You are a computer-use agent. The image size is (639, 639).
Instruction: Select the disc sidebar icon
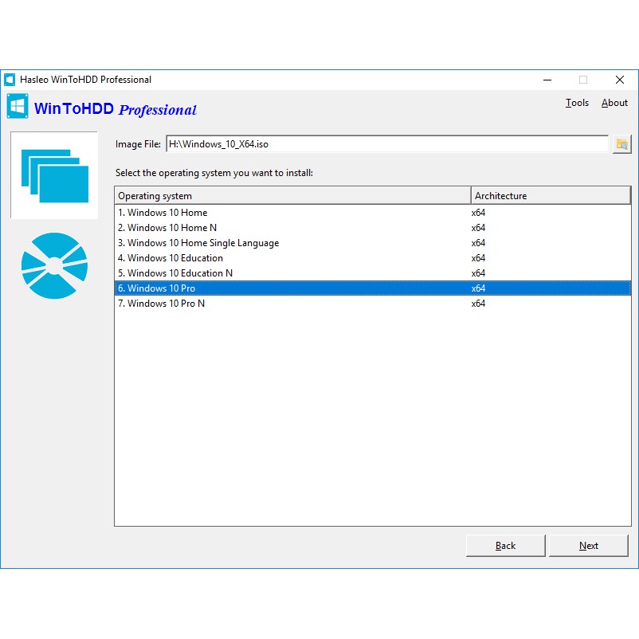coord(54,265)
